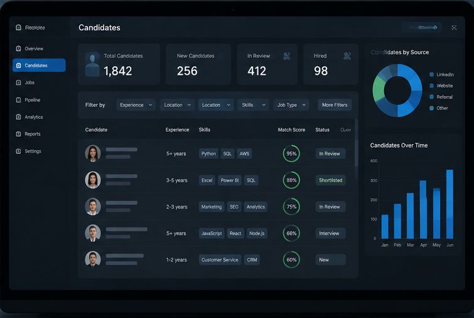Click the React skill tag
The image size is (474, 318).
[x=235, y=233]
